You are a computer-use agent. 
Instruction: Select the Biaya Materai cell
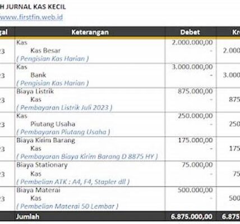pos(38,190)
